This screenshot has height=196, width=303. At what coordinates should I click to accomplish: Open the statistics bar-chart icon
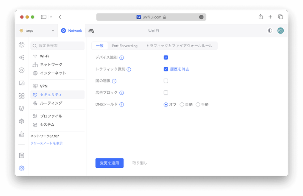[22, 134]
